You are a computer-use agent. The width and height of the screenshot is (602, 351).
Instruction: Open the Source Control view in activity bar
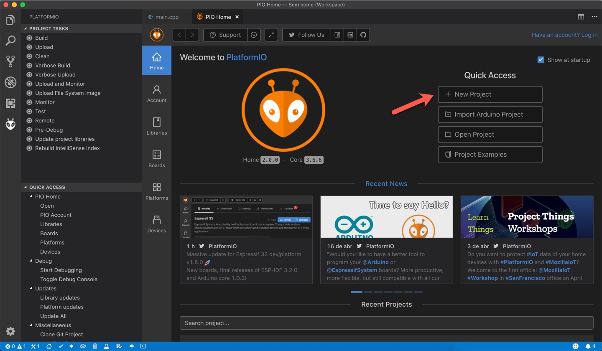10,62
